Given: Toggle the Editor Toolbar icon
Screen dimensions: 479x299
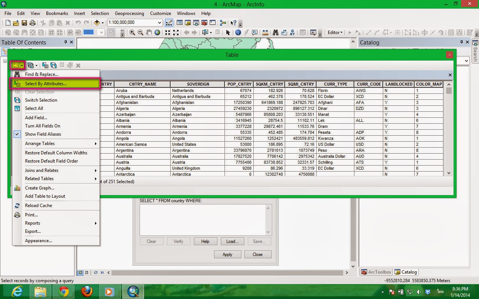Looking at the screenshot, I should tap(169, 23).
